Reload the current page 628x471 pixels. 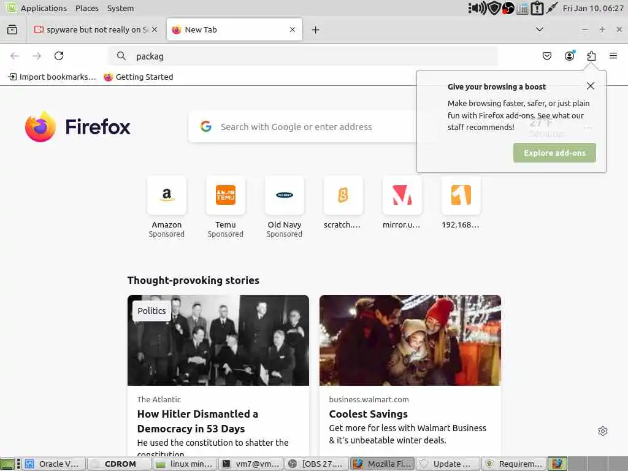(x=59, y=56)
